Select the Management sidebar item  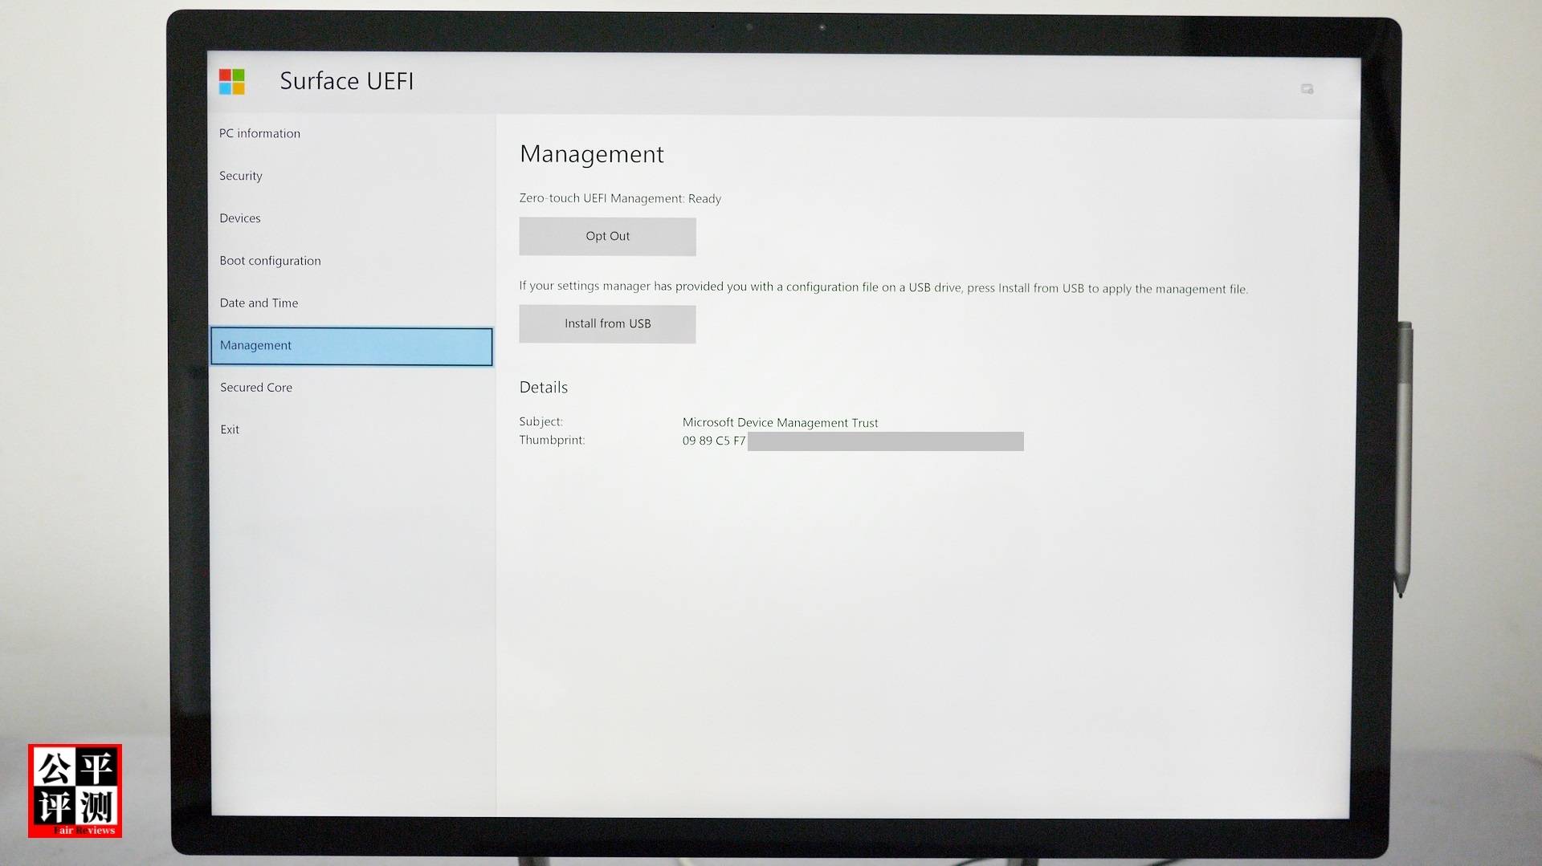(352, 346)
